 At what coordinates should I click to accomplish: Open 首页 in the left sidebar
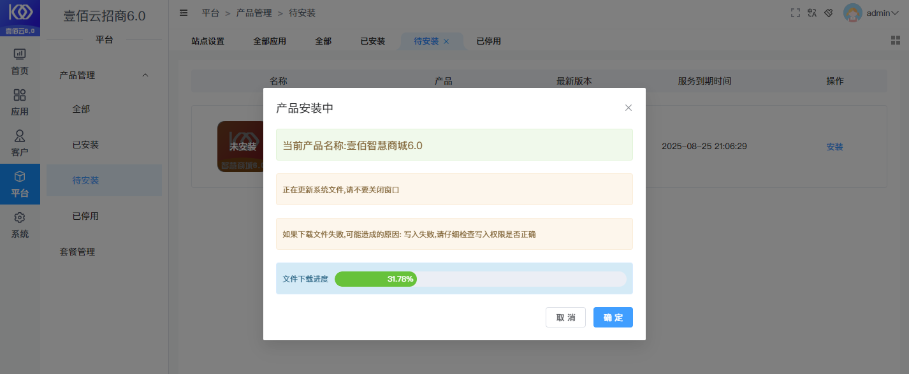[x=20, y=62]
